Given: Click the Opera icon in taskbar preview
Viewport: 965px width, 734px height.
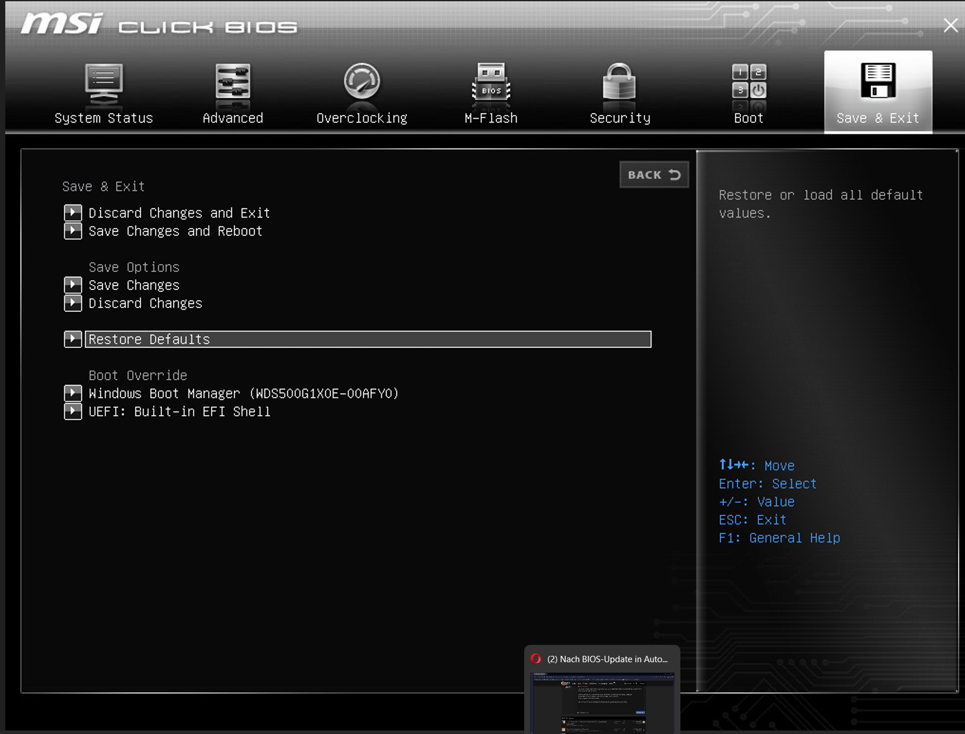Looking at the screenshot, I should [536, 659].
